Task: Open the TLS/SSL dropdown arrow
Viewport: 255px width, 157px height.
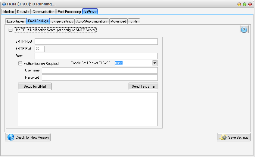Action: click(x=155, y=63)
